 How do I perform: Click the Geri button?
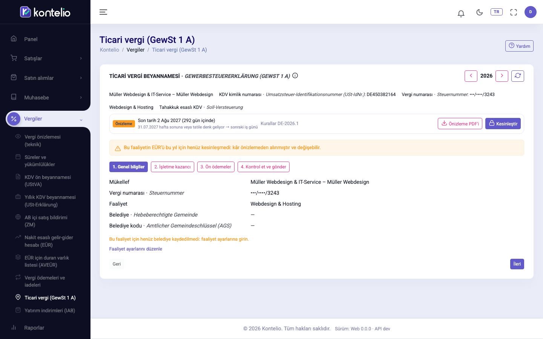(117, 264)
